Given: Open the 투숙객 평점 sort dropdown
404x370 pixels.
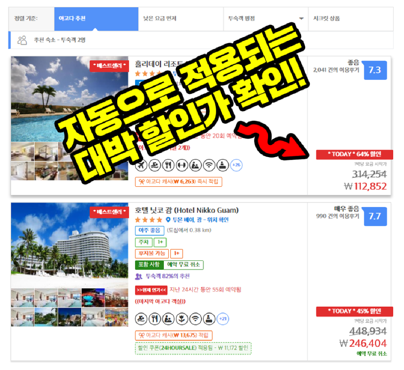Looking at the screenshot, I should 266,19.
